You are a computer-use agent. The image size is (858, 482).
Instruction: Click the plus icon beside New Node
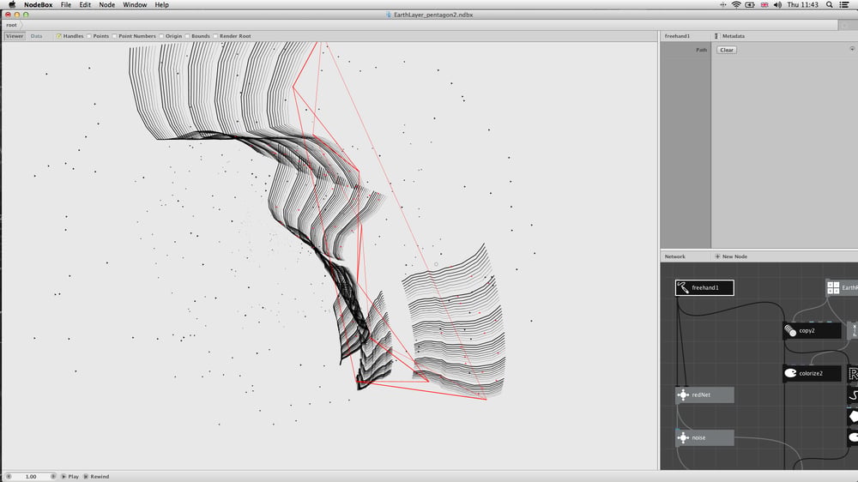coord(717,256)
